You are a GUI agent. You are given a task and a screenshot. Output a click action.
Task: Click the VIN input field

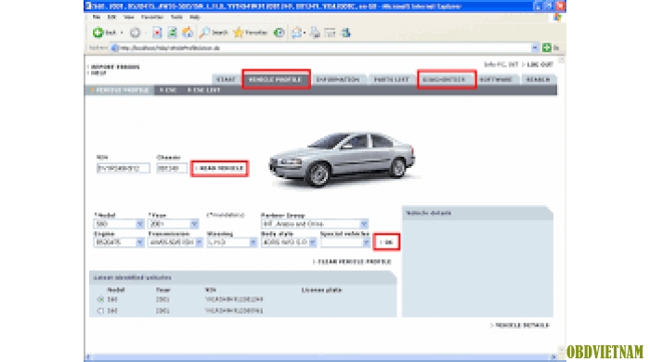123,168
